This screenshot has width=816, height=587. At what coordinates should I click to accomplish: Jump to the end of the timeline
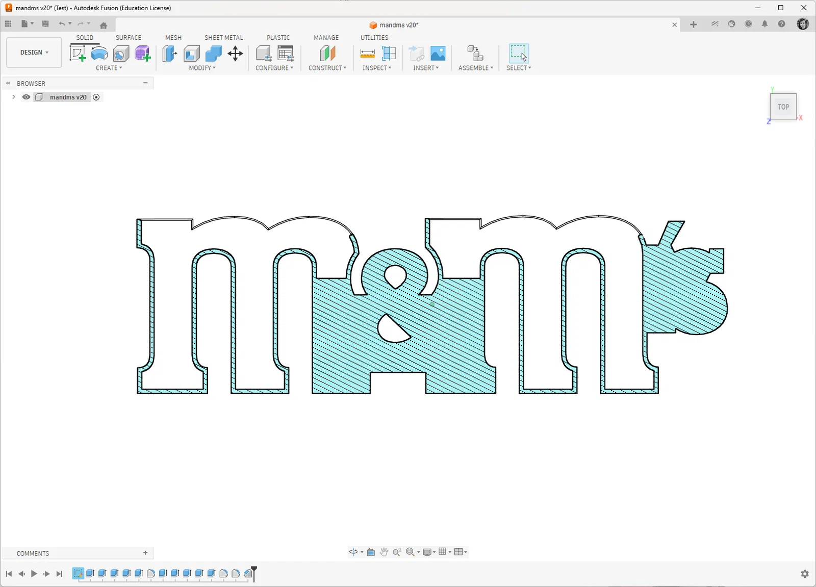[59, 574]
